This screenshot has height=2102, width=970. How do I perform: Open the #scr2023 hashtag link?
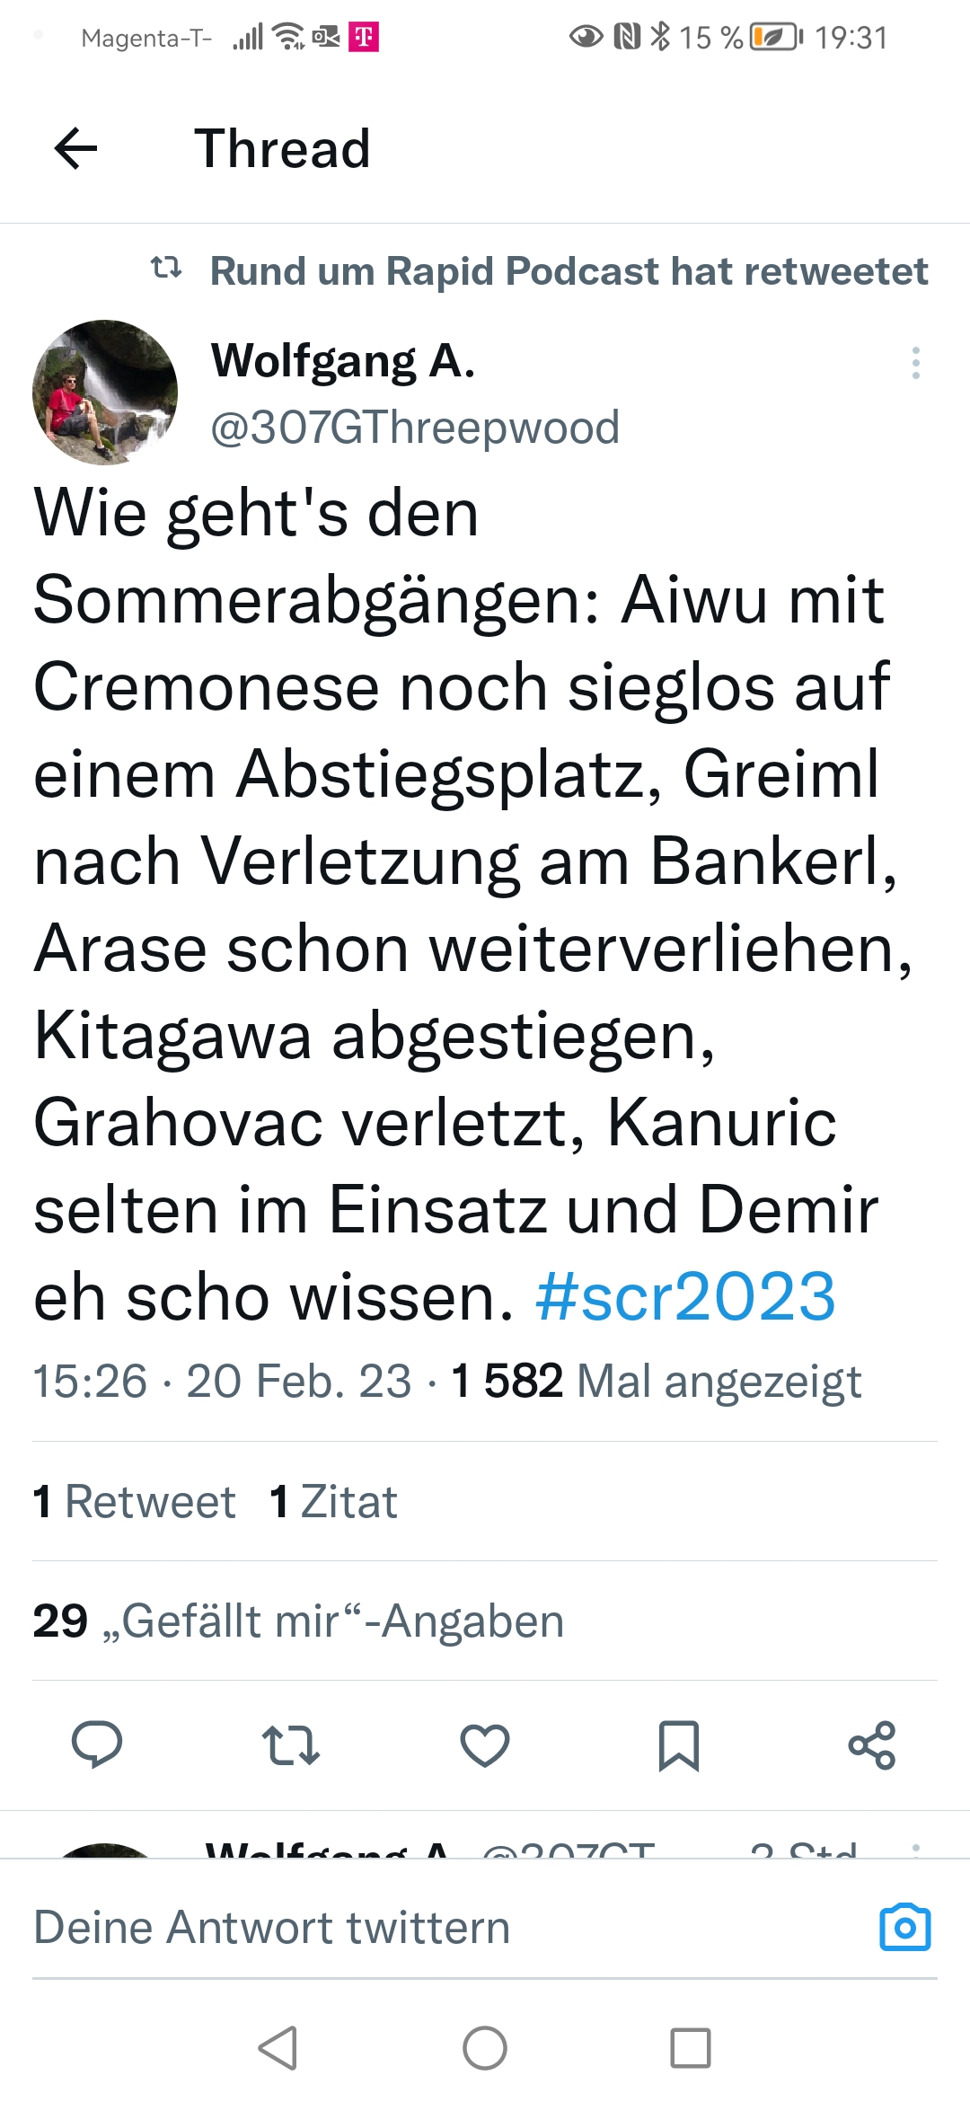tap(685, 1297)
